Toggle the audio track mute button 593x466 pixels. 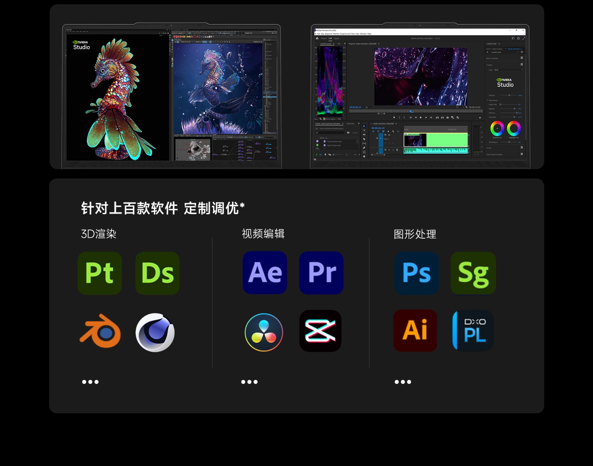point(389,150)
